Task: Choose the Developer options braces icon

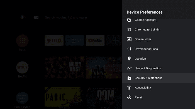Action: click(129, 49)
